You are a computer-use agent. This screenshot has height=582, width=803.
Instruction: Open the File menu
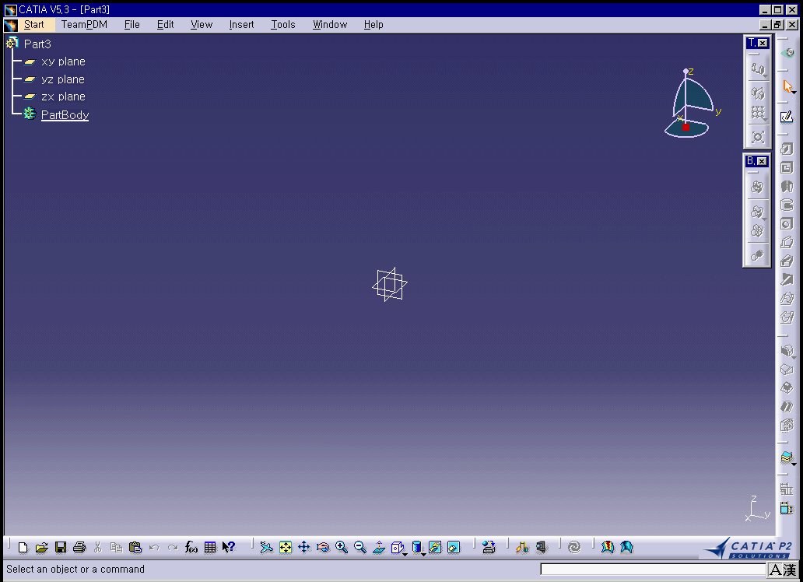131,25
